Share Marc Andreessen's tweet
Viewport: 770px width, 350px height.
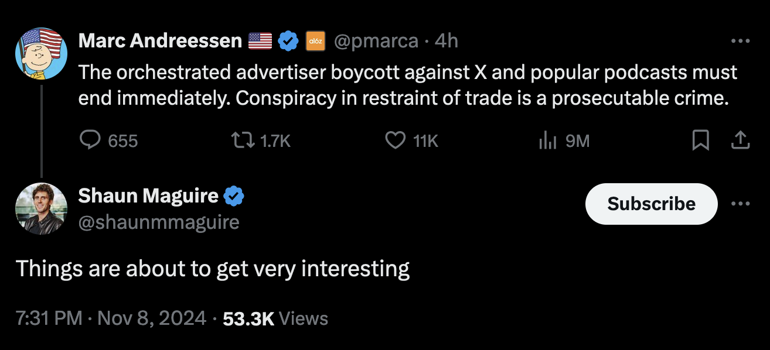click(741, 140)
